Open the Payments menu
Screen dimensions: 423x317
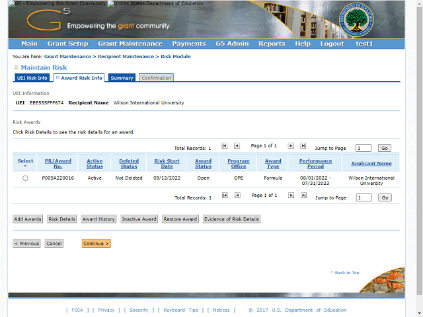pyautogui.click(x=189, y=44)
